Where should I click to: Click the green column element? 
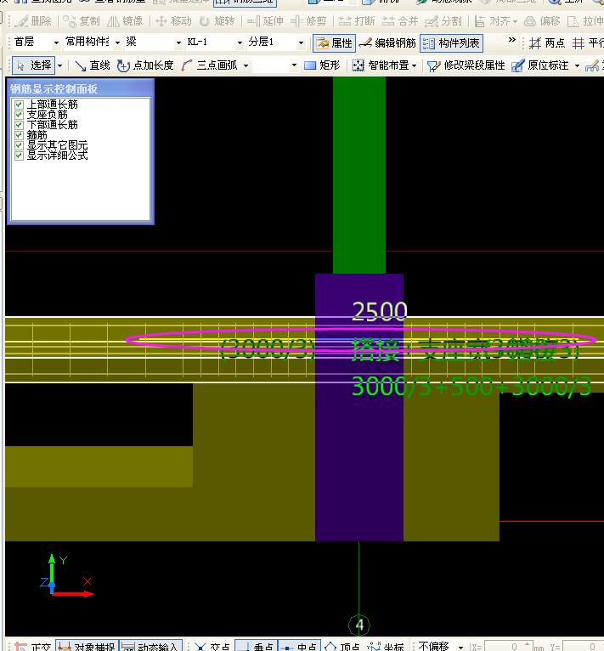(x=359, y=175)
